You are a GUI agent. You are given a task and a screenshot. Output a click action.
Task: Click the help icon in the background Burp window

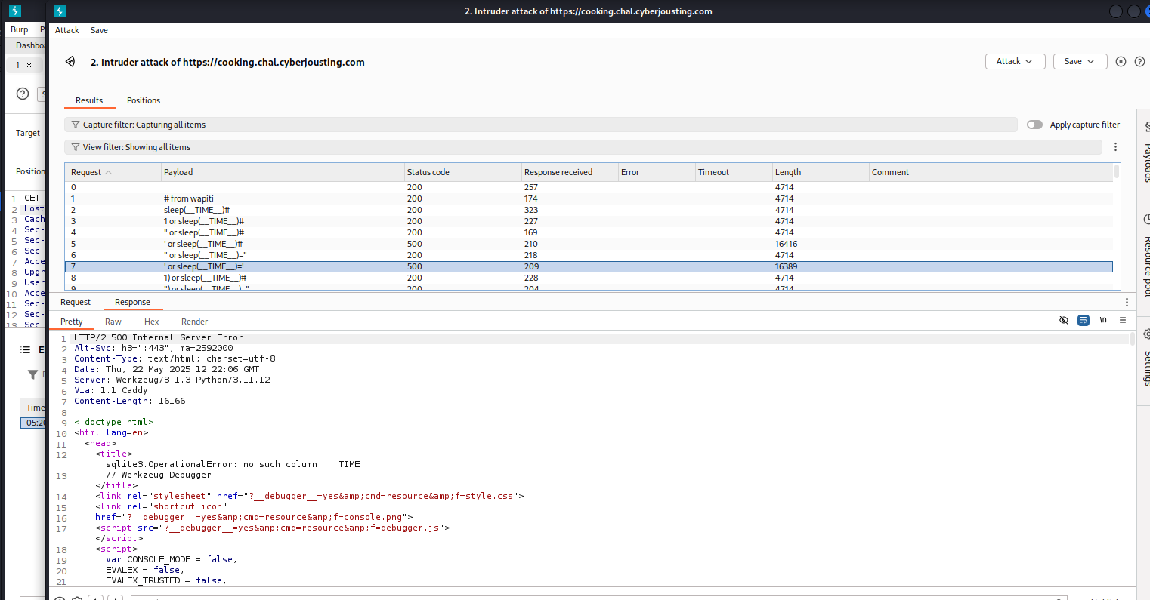[x=23, y=94]
